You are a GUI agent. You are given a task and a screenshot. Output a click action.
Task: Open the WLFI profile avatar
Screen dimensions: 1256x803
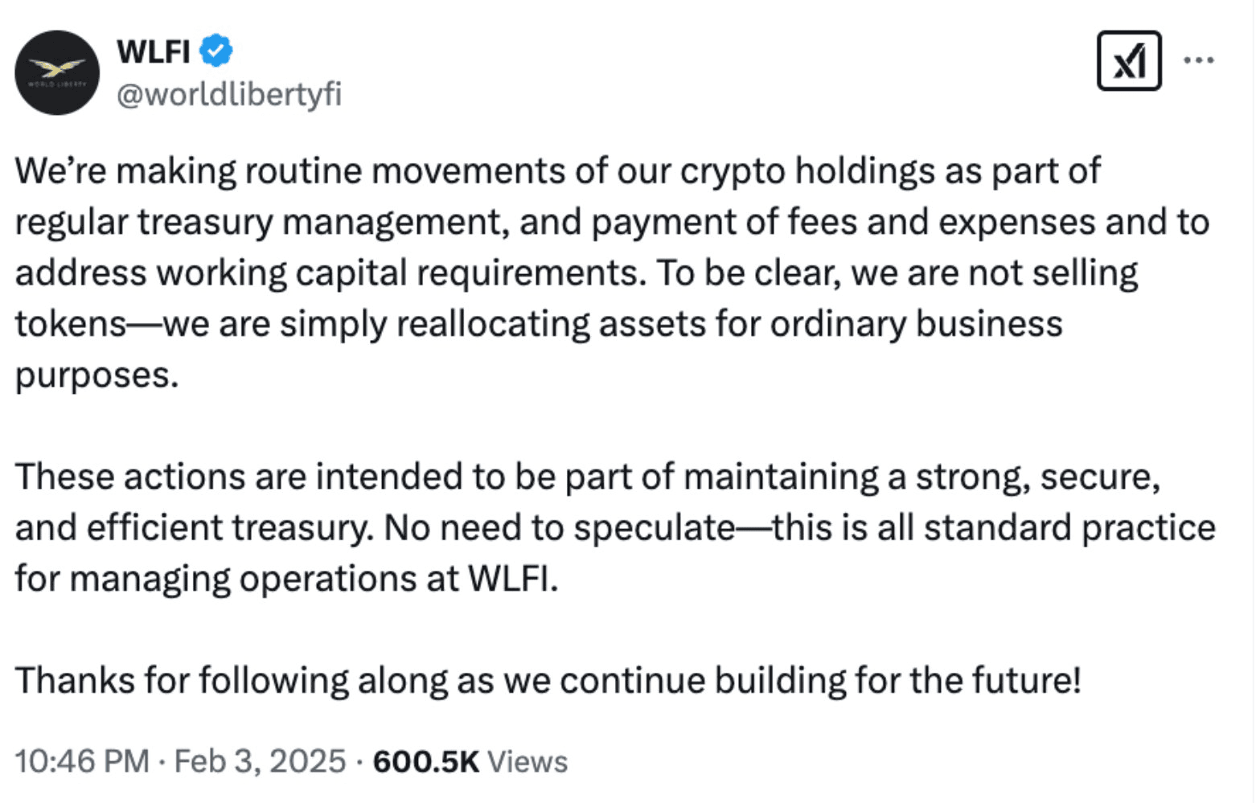pos(56,72)
